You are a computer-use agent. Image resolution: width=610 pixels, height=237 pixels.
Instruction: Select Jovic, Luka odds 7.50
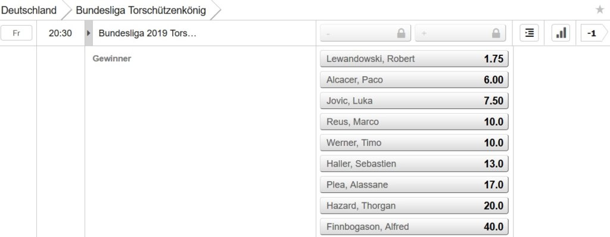[414, 101]
